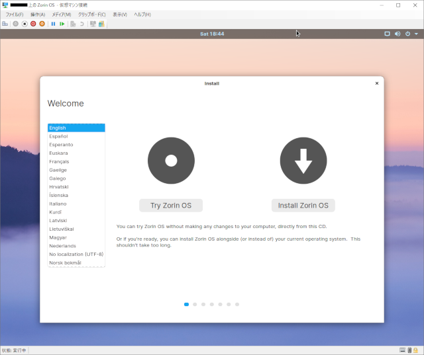Select Esperanto in the language list

(x=76, y=145)
